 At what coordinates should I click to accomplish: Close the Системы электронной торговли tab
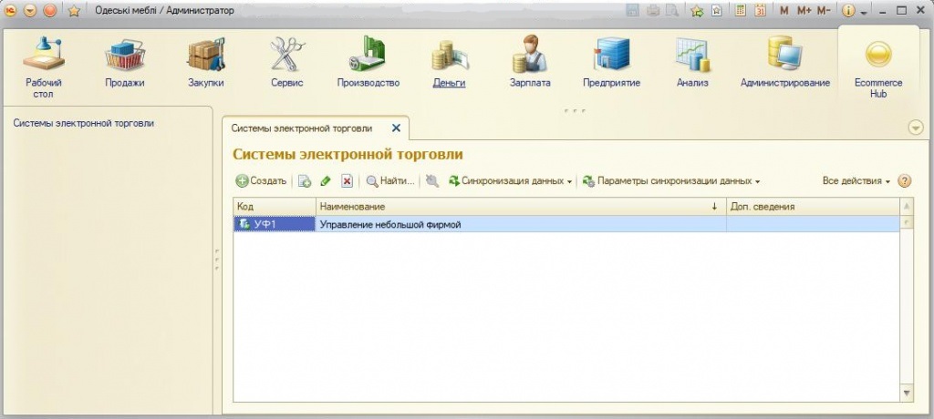396,128
